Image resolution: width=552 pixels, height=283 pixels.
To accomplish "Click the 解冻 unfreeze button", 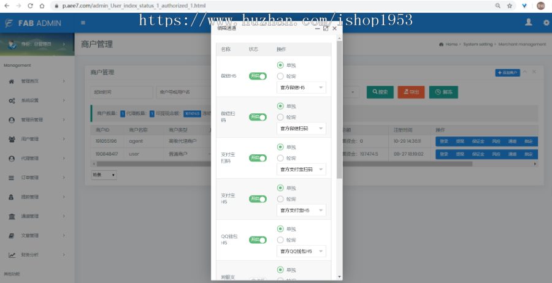I will coord(443,92).
